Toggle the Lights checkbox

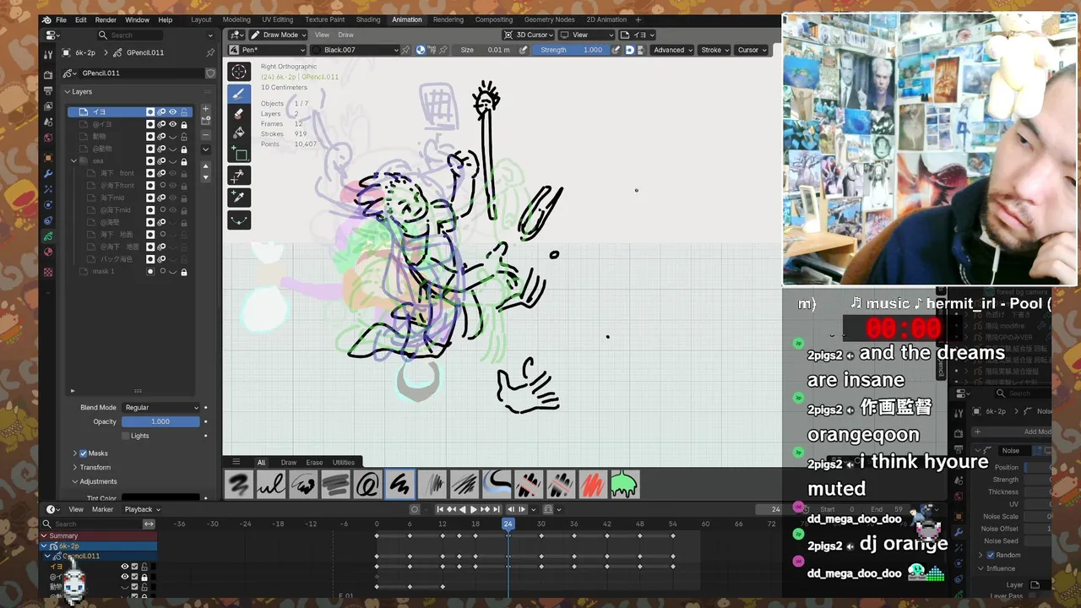[x=126, y=436]
